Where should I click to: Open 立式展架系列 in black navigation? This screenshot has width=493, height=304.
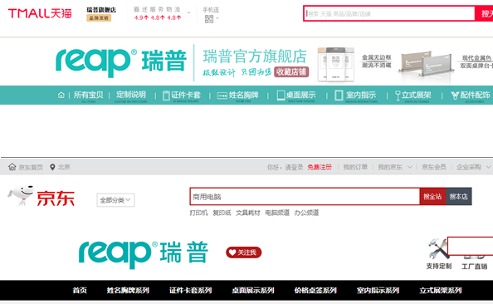(x=441, y=290)
